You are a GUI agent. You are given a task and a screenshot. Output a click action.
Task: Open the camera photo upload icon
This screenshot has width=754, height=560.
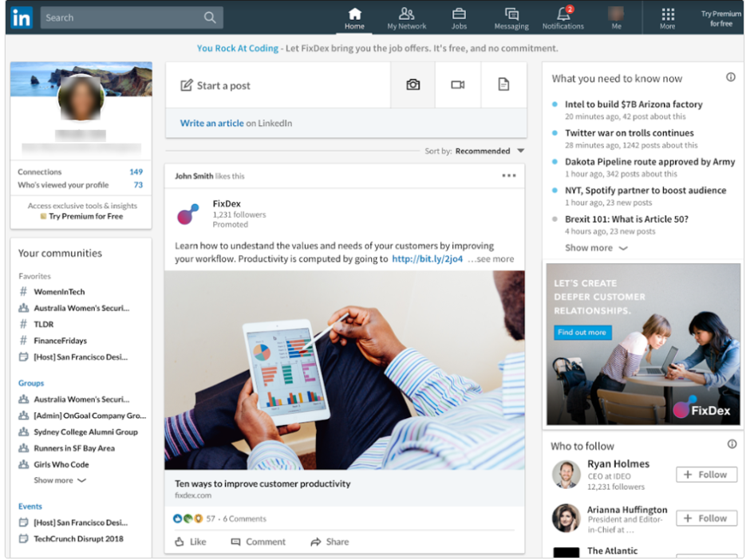point(413,85)
